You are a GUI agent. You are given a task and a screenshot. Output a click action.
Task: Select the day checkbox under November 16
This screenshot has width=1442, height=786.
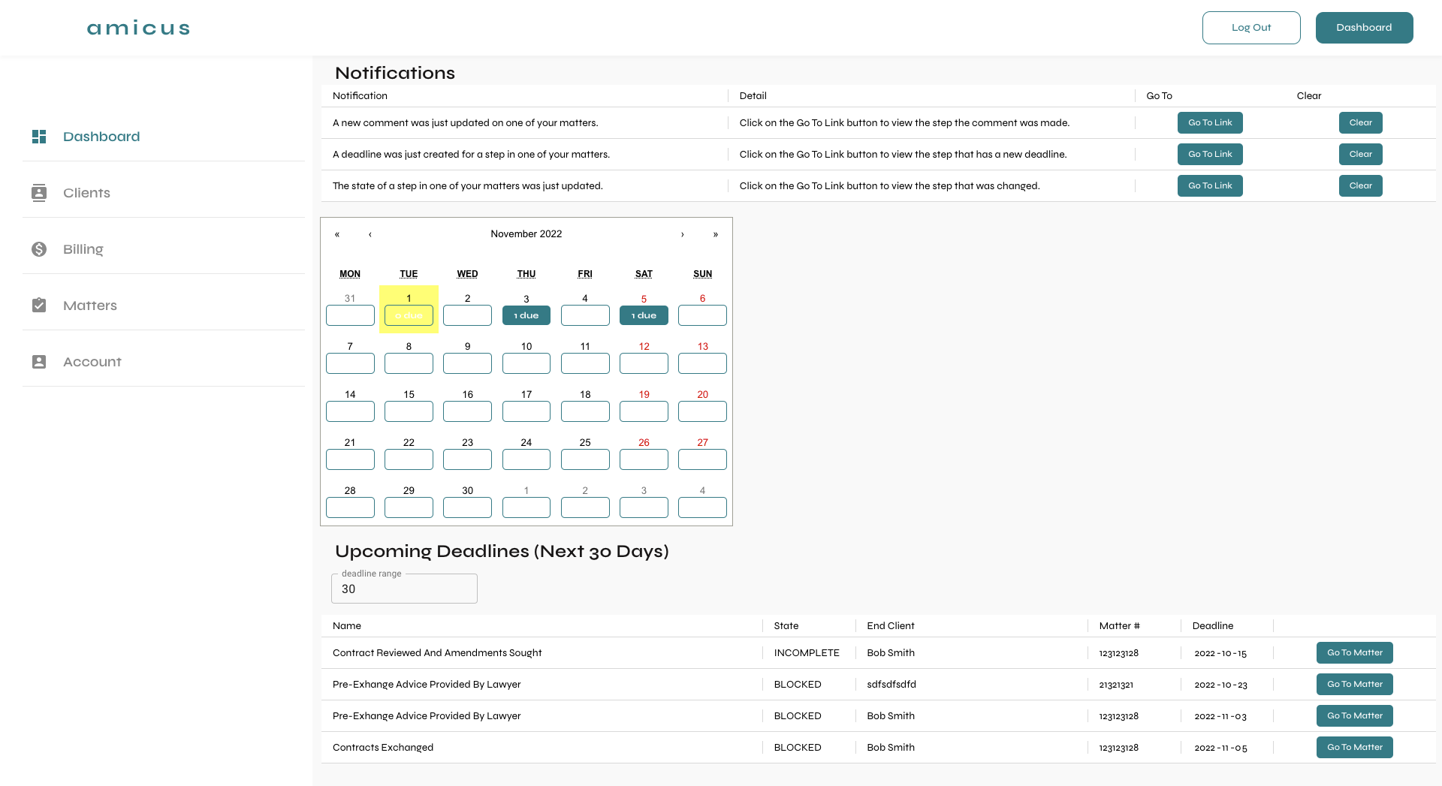click(x=467, y=411)
